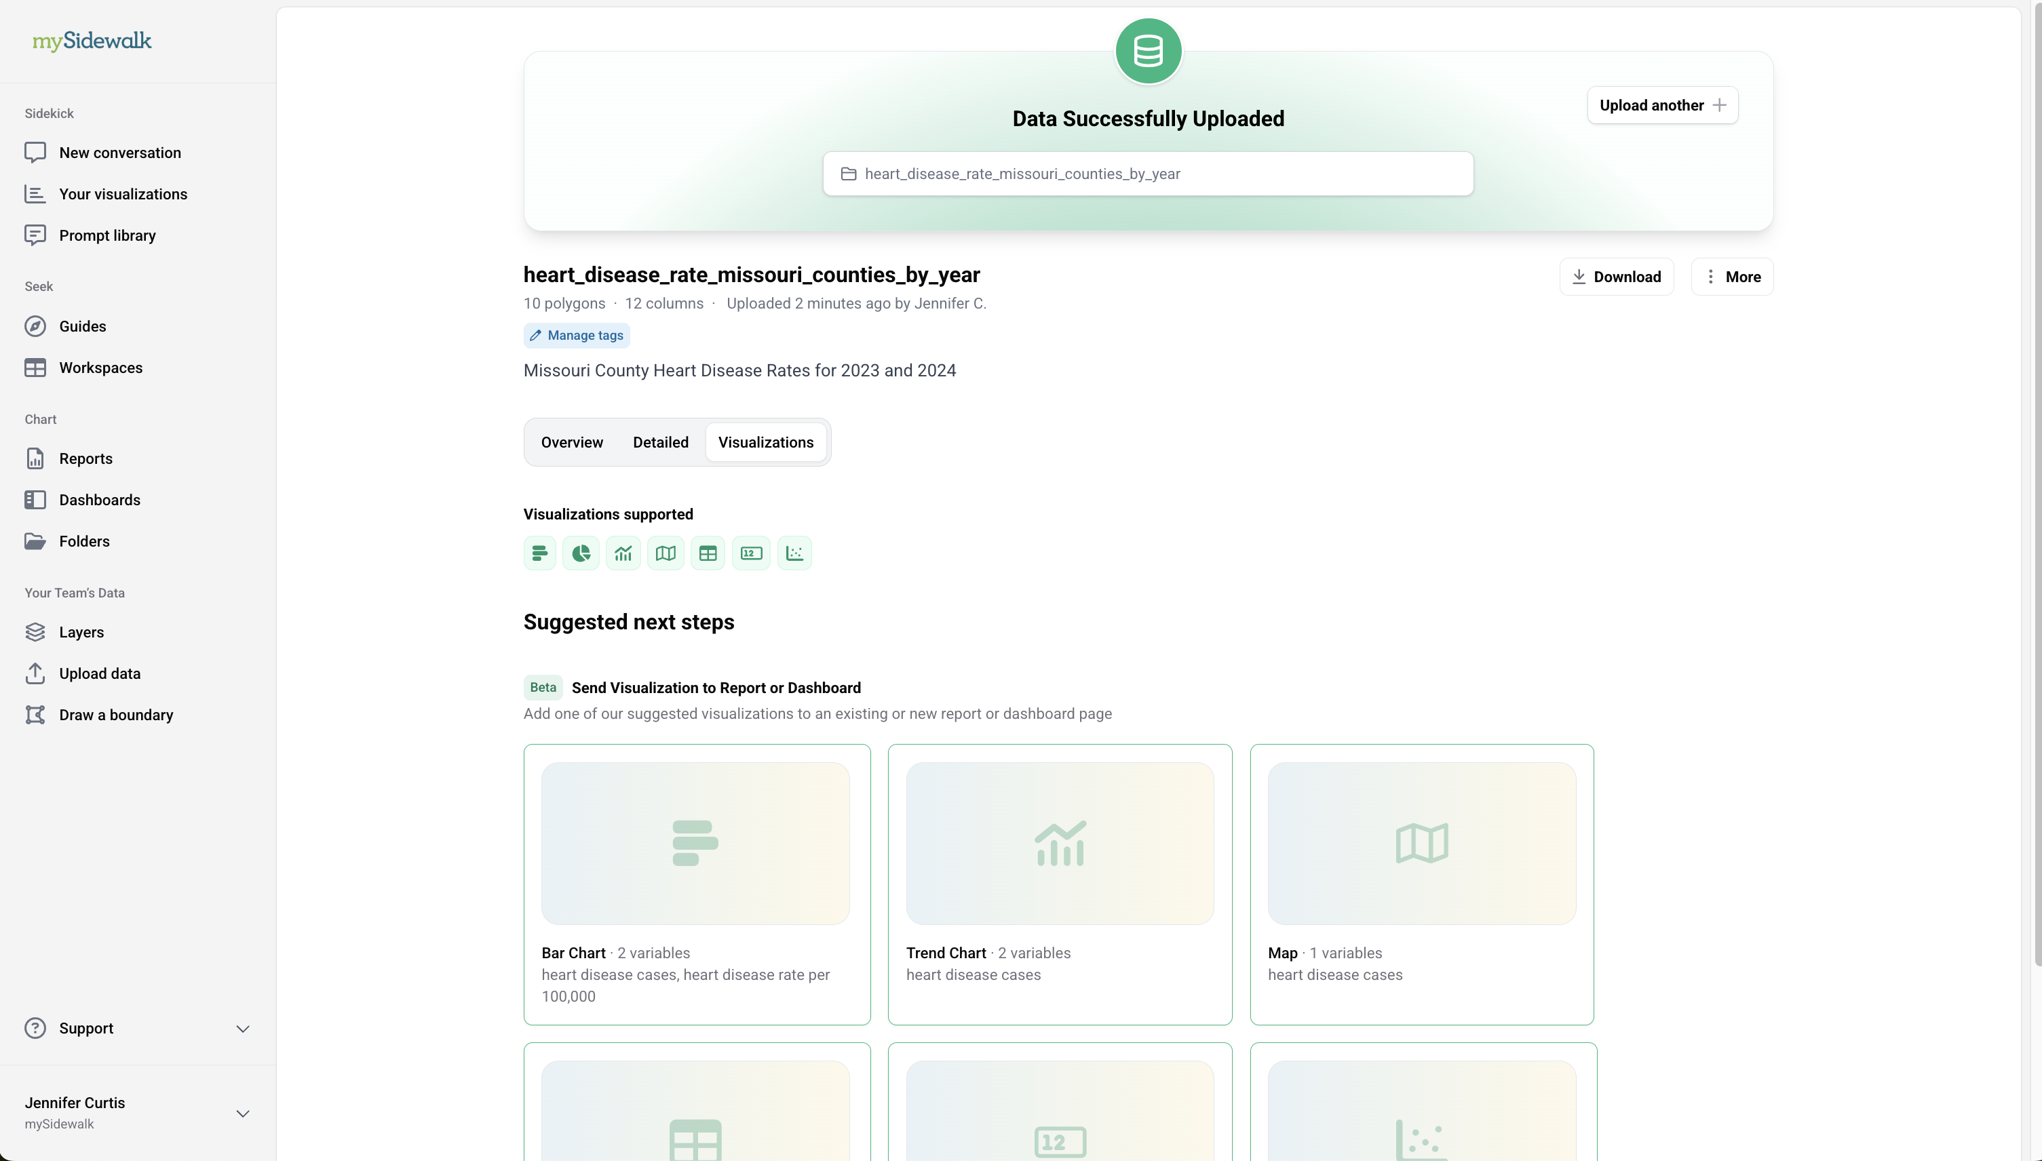This screenshot has width=2042, height=1161.
Task: Switch to the Overview tab
Action: 572,443
